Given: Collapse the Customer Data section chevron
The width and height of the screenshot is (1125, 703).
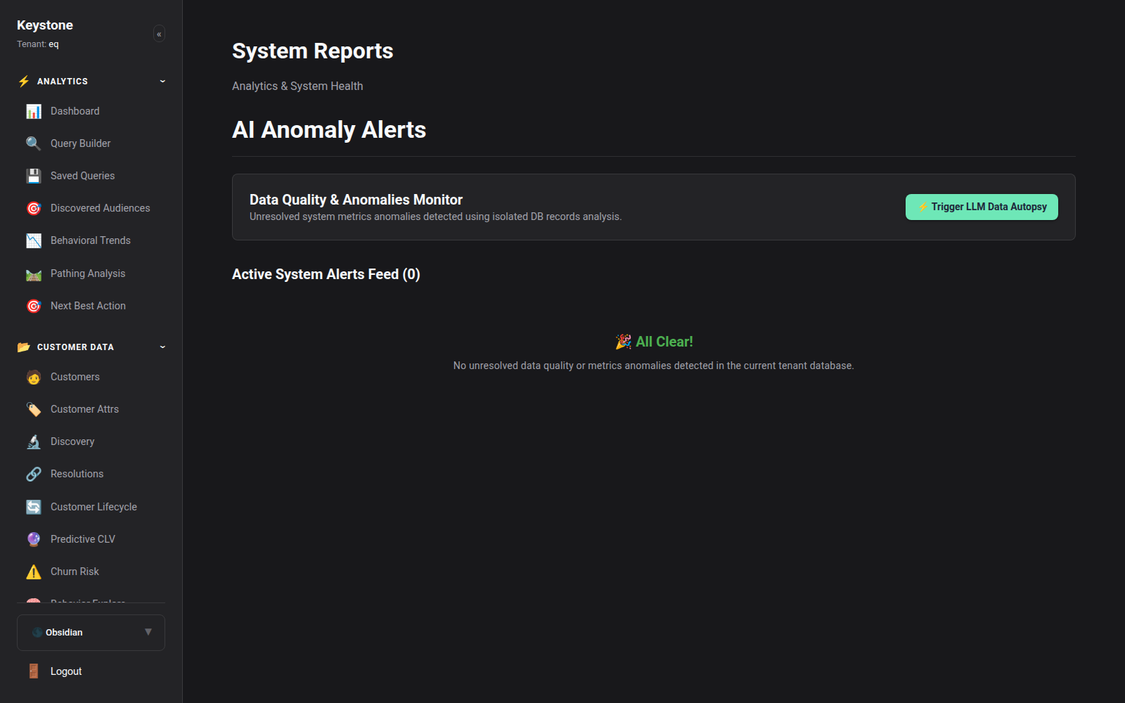Looking at the screenshot, I should click(x=162, y=347).
